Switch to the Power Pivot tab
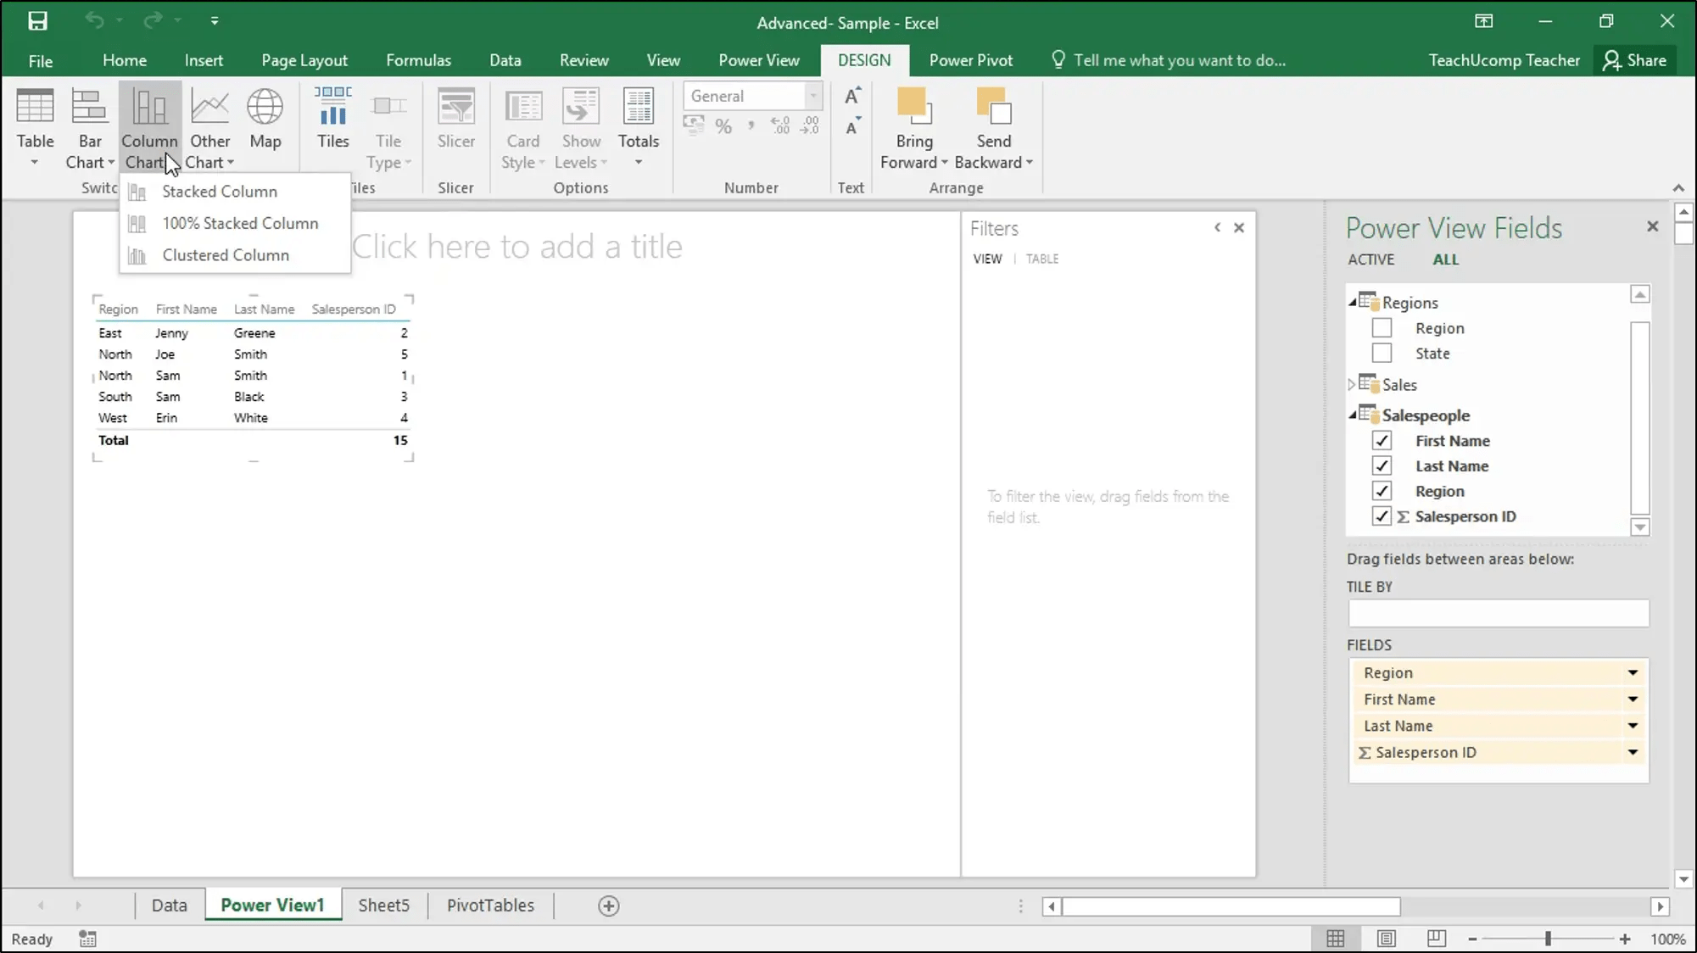The width and height of the screenshot is (1697, 953). pos(971,59)
